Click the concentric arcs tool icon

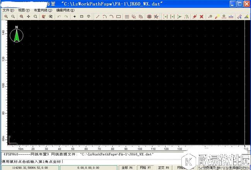point(140,17)
